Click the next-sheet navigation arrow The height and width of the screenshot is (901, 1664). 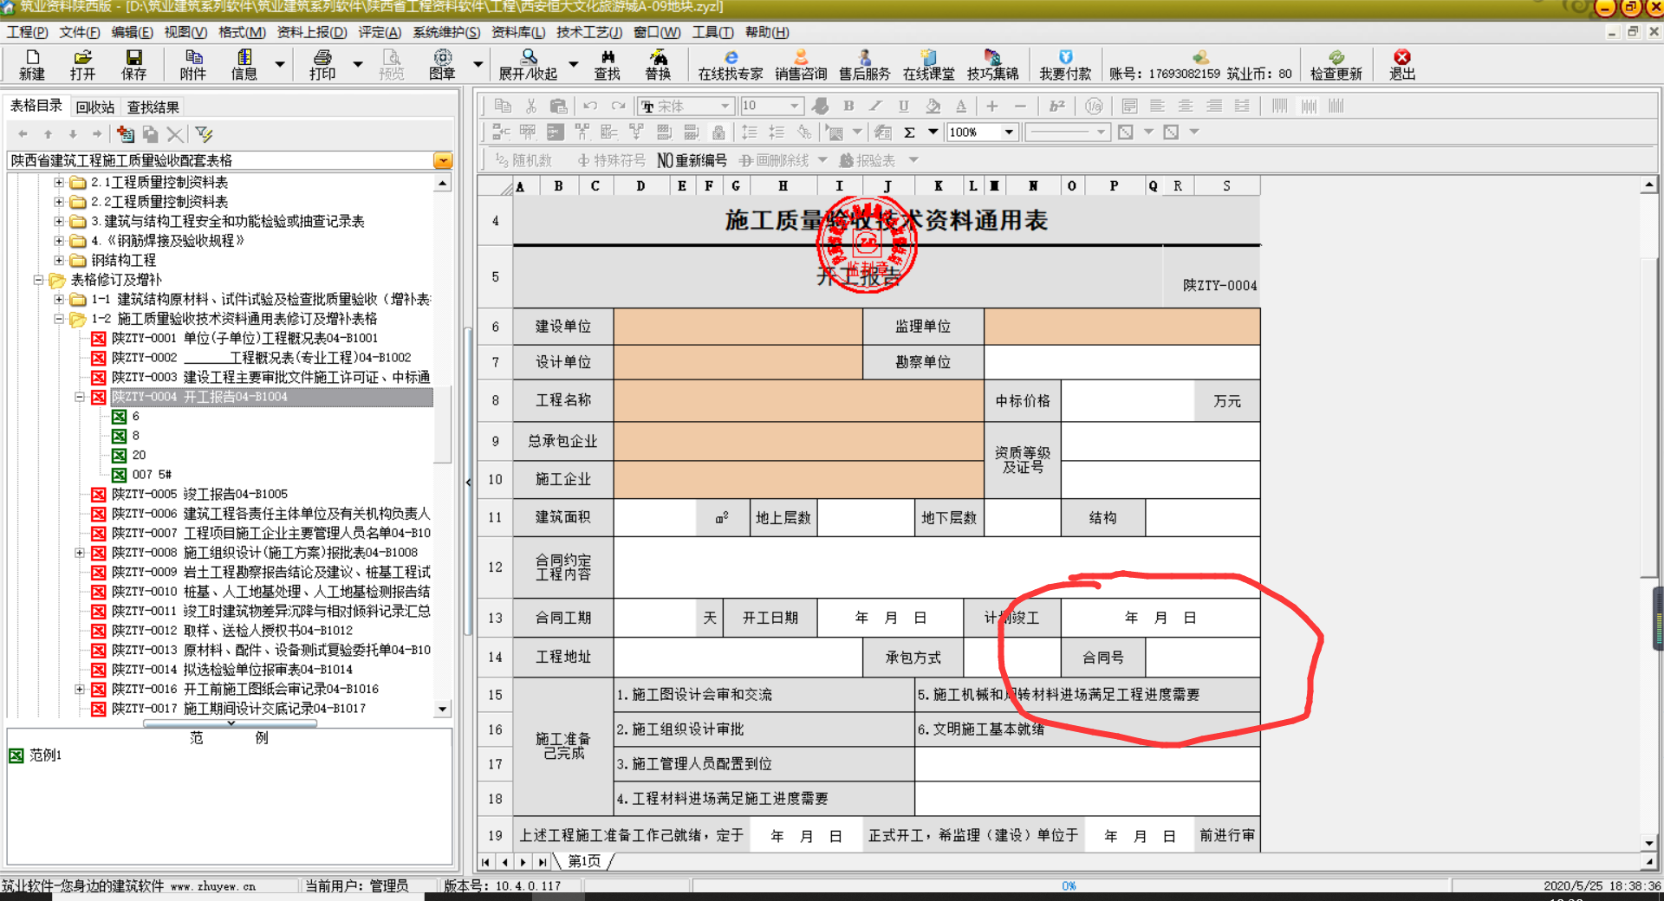(x=523, y=862)
